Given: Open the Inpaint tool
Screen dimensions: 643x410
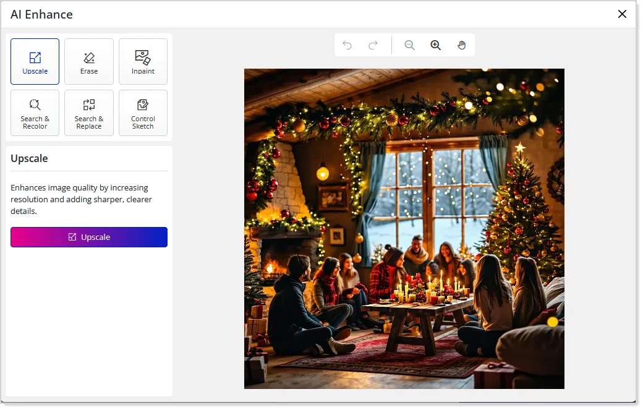Looking at the screenshot, I should coord(143,61).
